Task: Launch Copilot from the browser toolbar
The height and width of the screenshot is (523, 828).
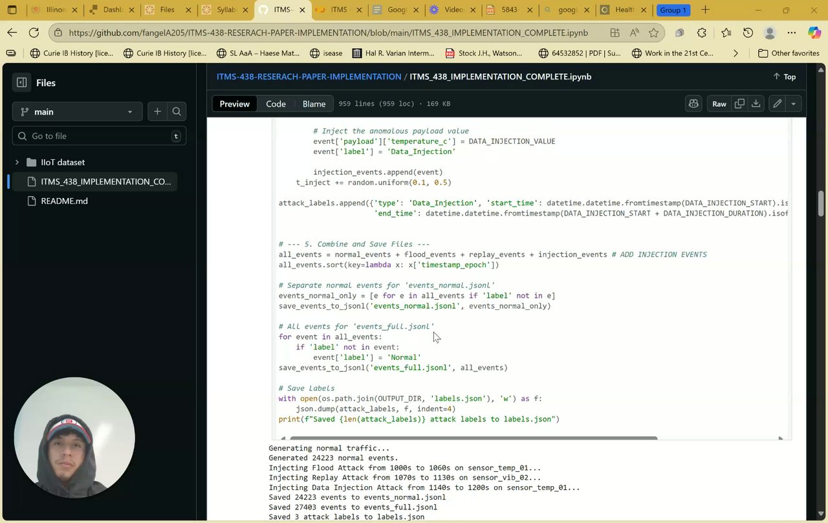Action: point(814,32)
